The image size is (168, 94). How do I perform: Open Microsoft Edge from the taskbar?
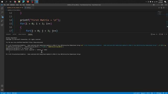click(23, 2)
